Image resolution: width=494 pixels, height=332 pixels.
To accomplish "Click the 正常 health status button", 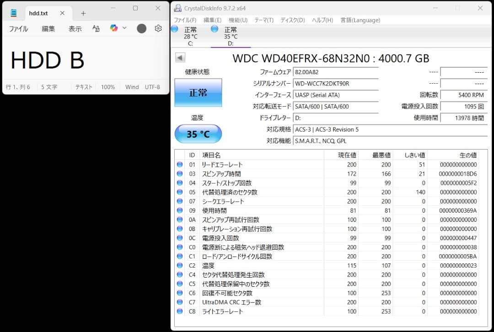I will (x=198, y=92).
